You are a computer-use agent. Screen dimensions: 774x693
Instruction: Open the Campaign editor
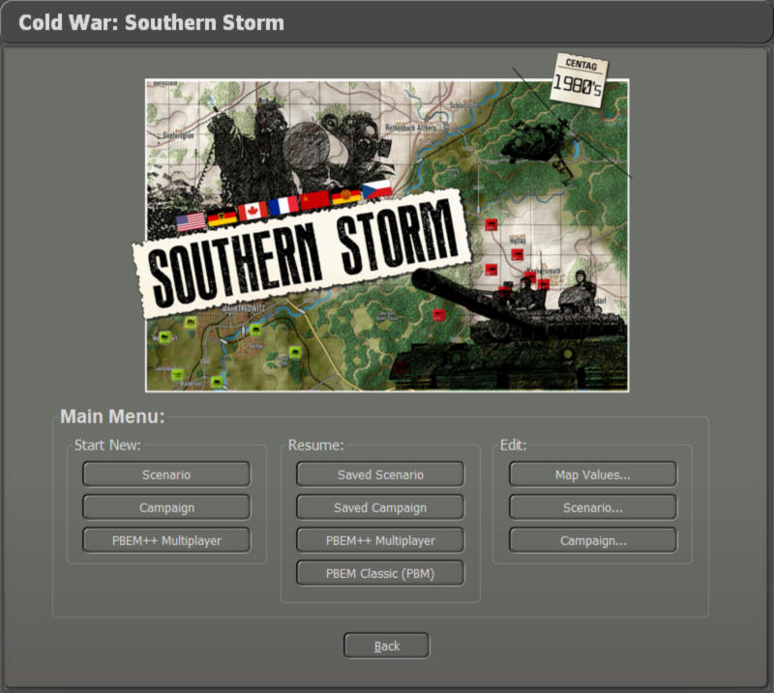coord(592,539)
